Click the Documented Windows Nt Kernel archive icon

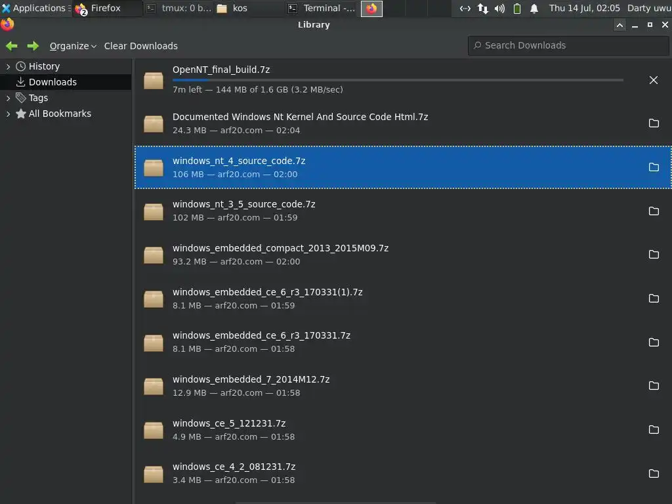click(x=154, y=124)
